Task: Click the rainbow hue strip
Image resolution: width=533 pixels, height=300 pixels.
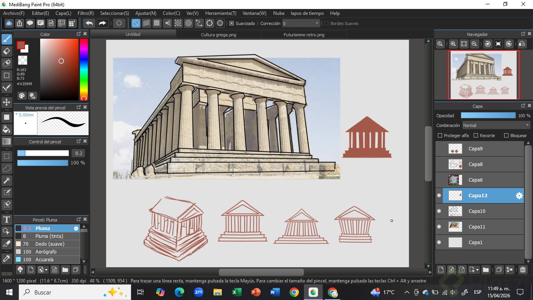Action: pos(84,70)
